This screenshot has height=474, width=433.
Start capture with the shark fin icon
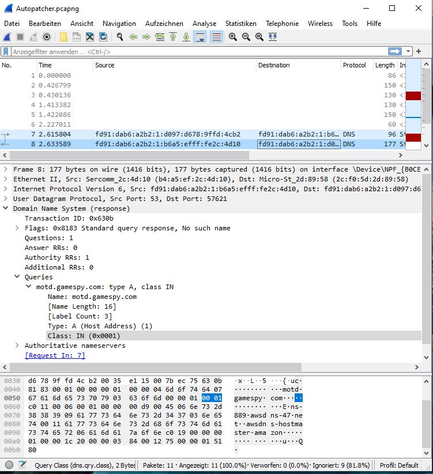(x=7, y=37)
